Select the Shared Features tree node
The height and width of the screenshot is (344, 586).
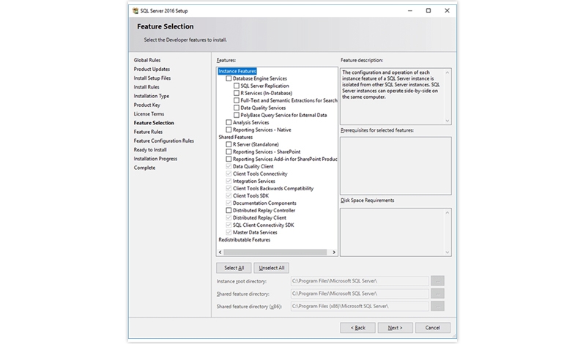[235, 137]
